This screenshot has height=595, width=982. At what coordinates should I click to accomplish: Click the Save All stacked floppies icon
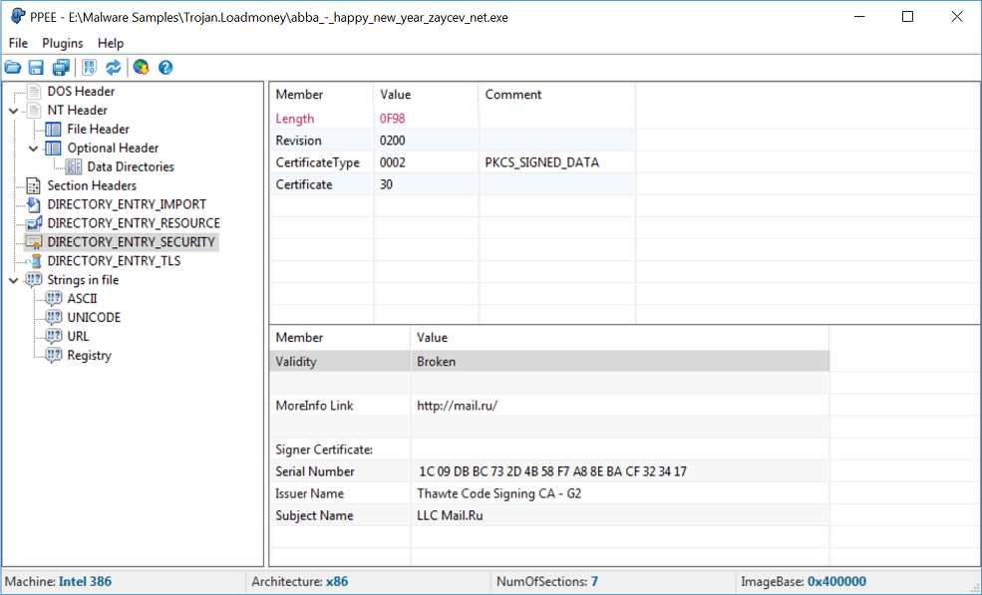(x=61, y=67)
